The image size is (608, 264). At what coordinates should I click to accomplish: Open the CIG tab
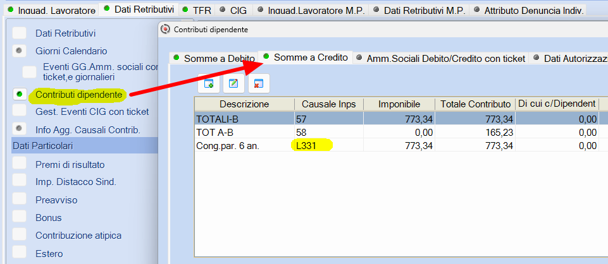click(233, 10)
